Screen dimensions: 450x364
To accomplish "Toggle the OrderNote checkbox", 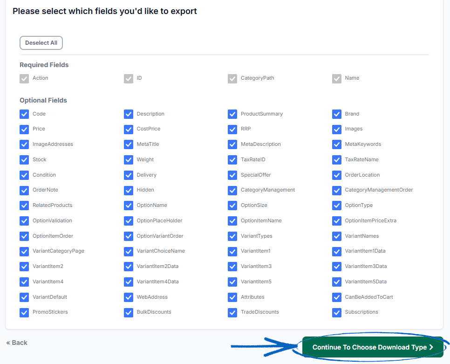I will [x=24, y=190].
